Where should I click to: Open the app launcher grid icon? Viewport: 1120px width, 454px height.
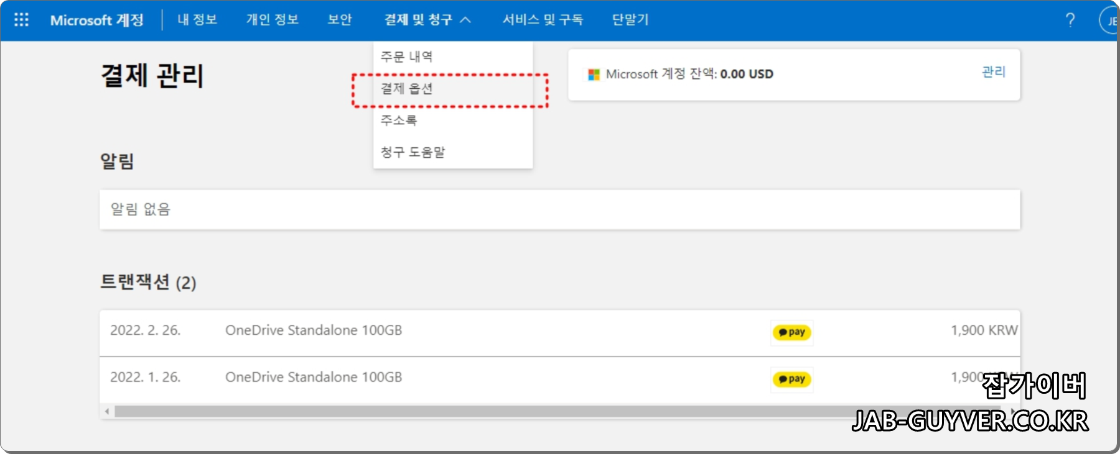pos(21,20)
